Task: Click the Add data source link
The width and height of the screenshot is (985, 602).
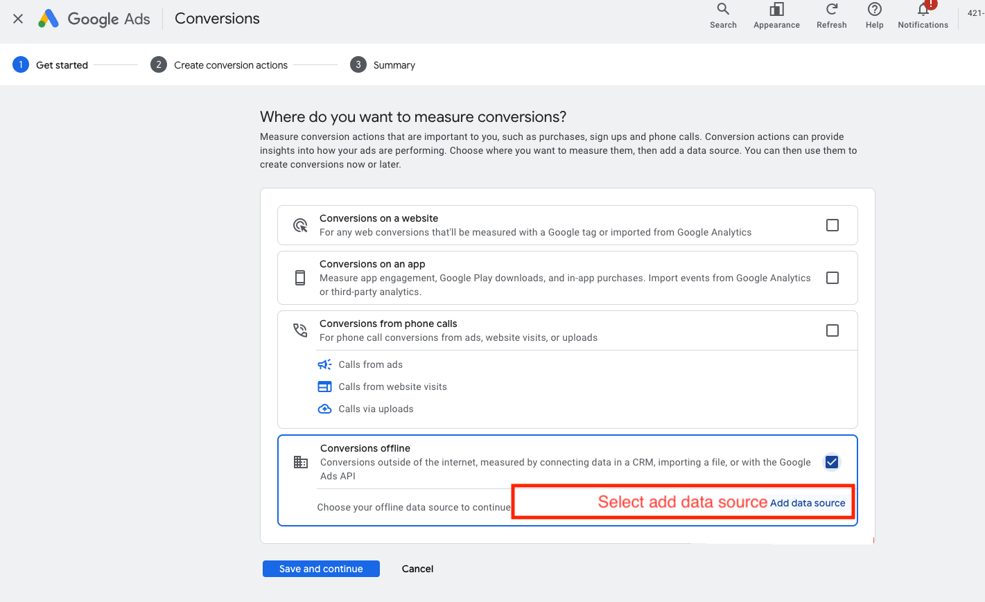Action: (x=807, y=503)
